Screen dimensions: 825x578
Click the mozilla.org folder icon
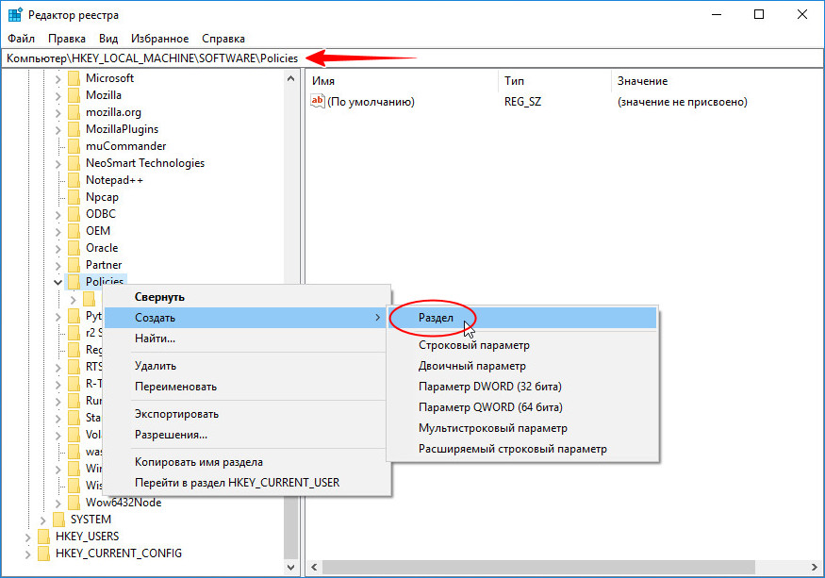74,112
